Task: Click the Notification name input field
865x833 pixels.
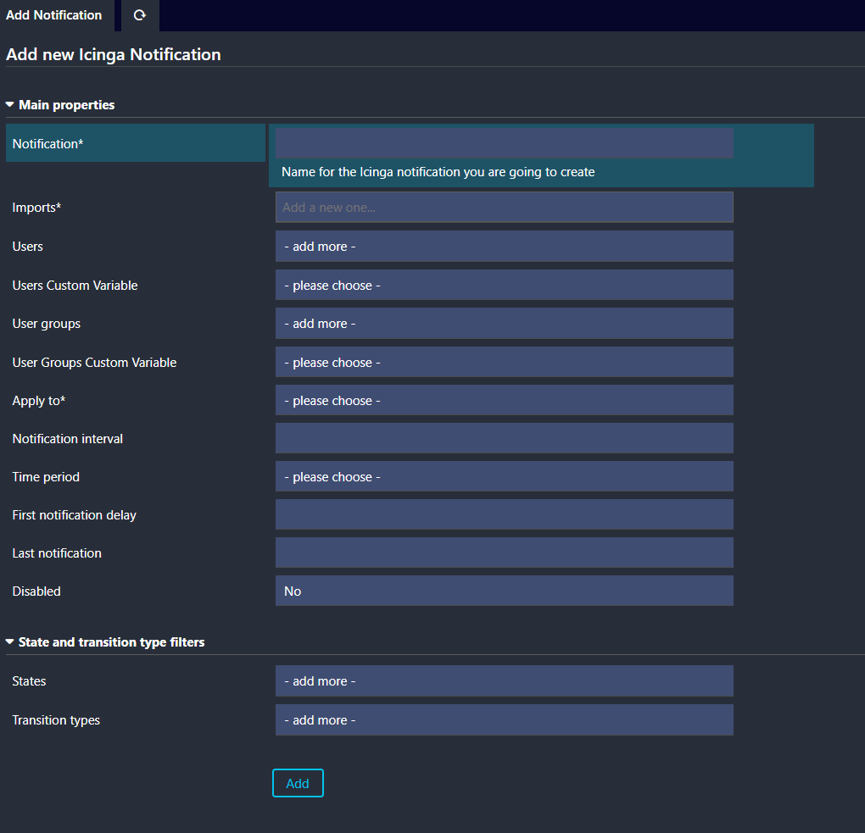Action: (504, 143)
